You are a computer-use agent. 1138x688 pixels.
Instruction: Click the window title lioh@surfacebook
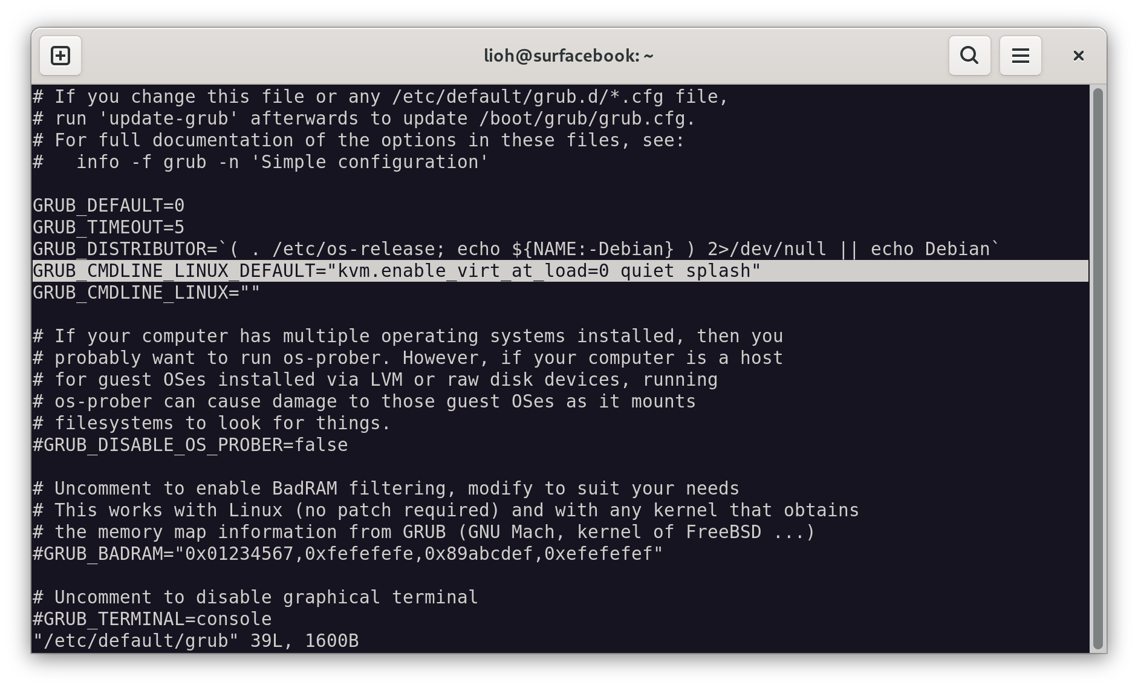(568, 56)
